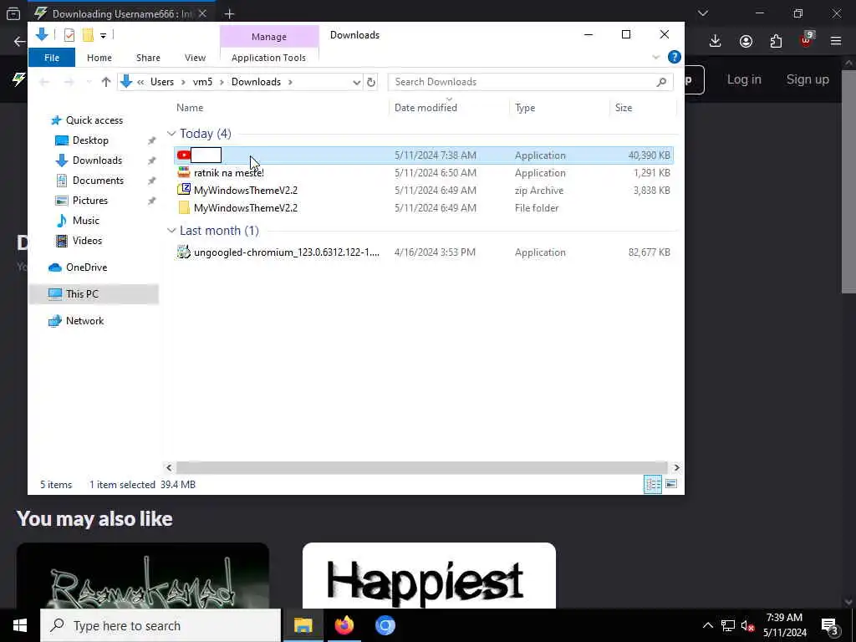Click the vm5 breadcrumb segment
The width and height of the screenshot is (856, 642).
point(202,82)
